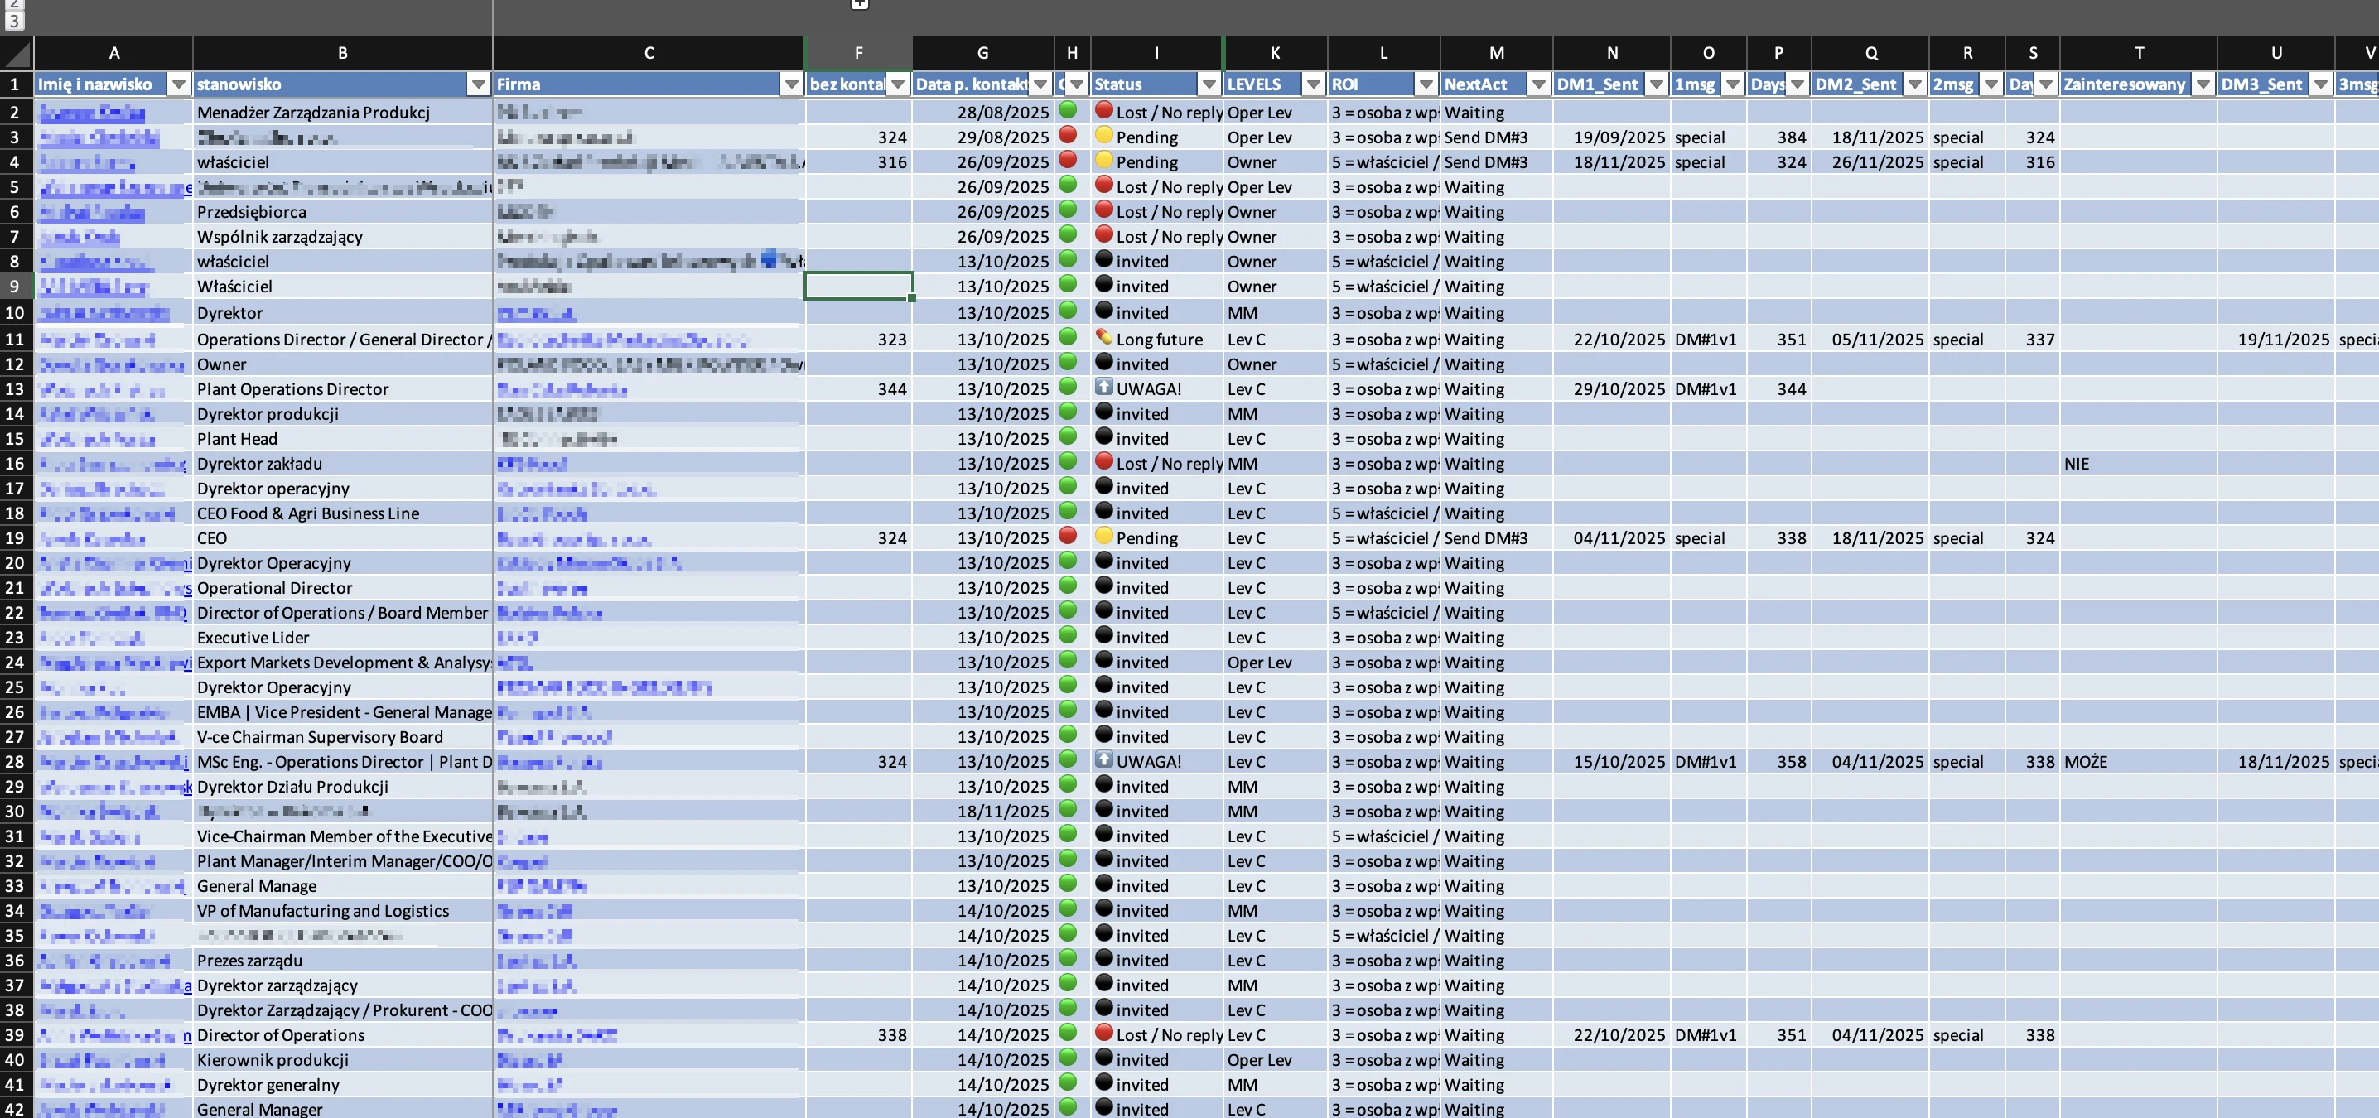Select outline level 3 button
The image size is (2379, 1118).
point(13,21)
